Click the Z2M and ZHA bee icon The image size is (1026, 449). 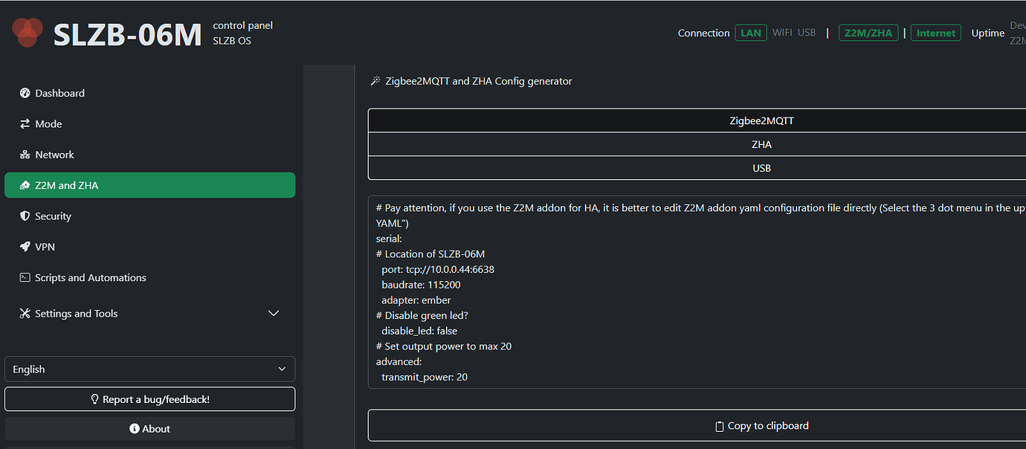(23, 185)
